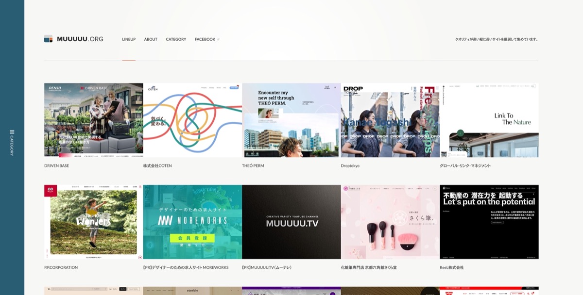The width and height of the screenshot is (583, 295).
Task: Click the tagline クオリティが高い縦に長いサイトを厳選して集めています。
Action: [497, 39]
